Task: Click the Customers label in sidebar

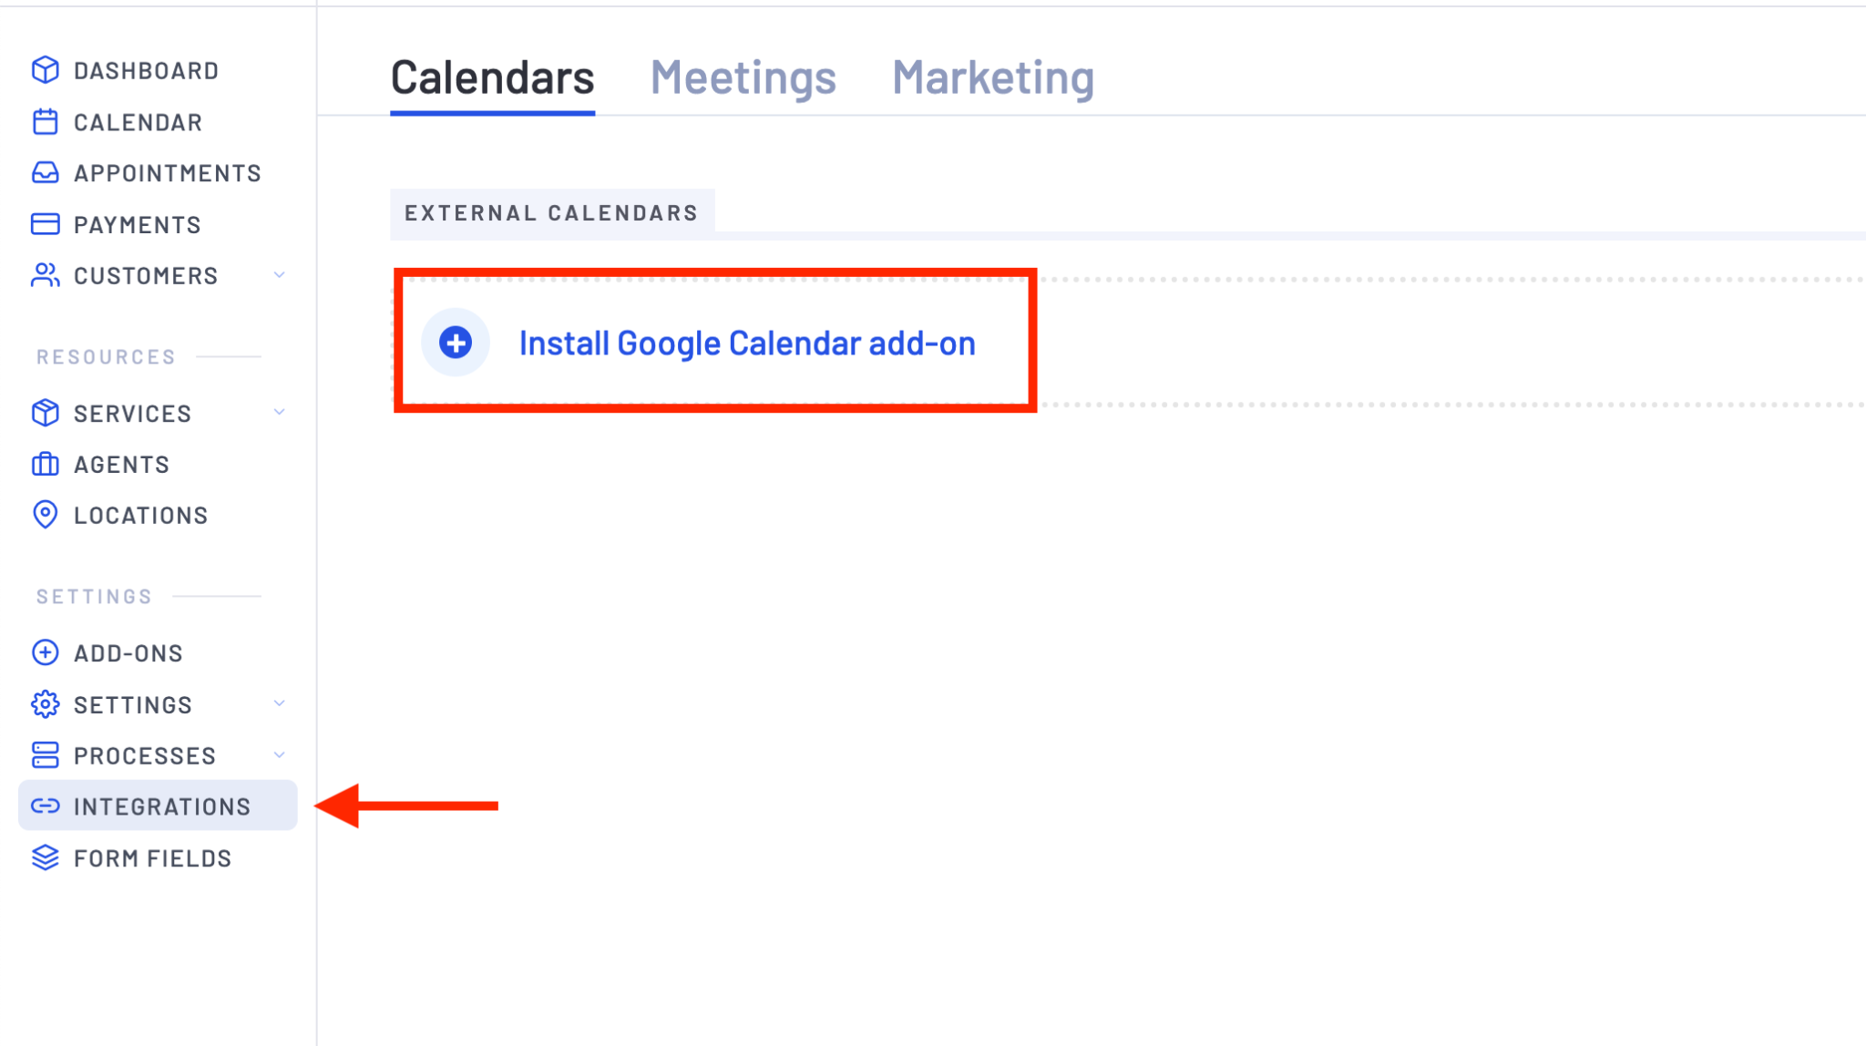Action: tap(146, 274)
